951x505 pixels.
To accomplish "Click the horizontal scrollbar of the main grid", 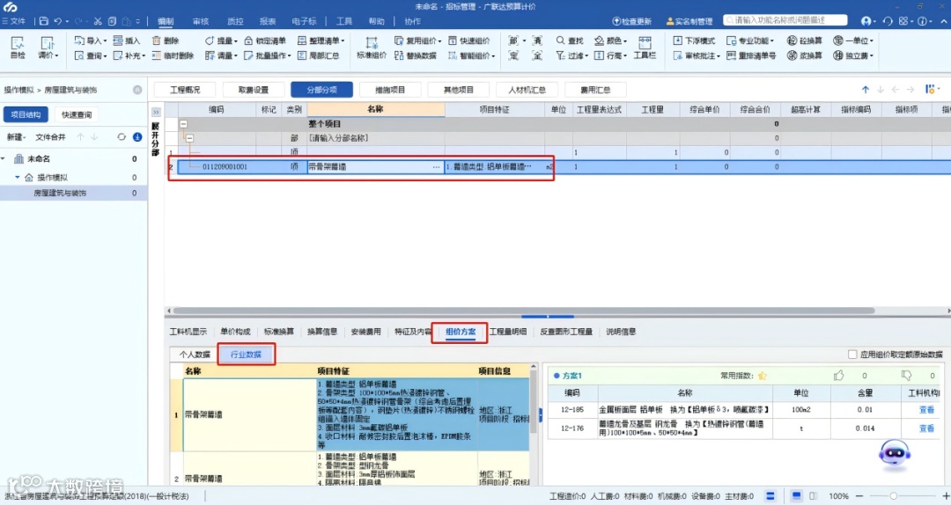I will [x=524, y=311].
